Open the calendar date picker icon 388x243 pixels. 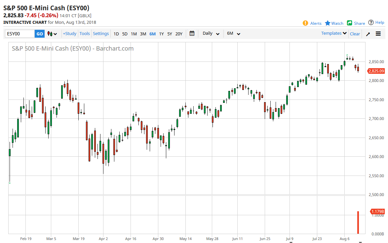tap(192, 33)
